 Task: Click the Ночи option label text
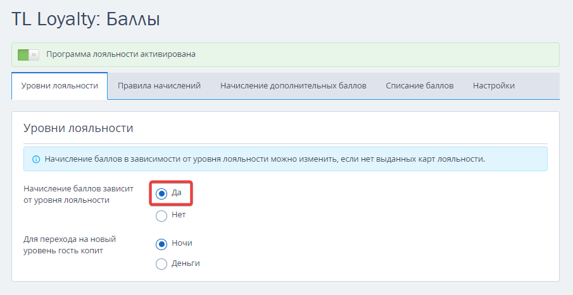tap(182, 243)
